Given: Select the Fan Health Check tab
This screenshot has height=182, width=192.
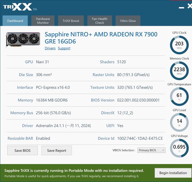Looking at the screenshot, I should [x=100, y=21].
